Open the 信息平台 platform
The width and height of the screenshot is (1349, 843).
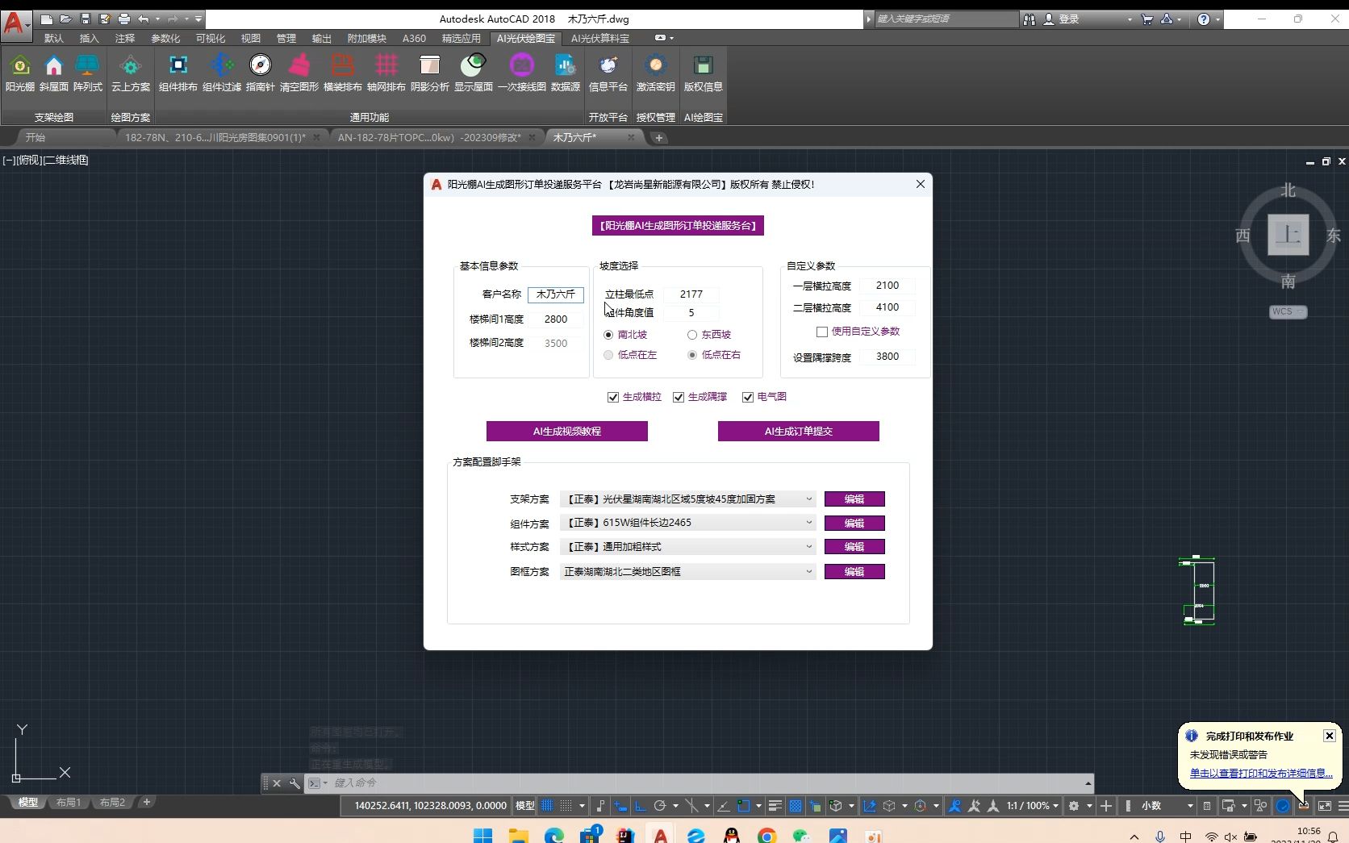coord(608,73)
